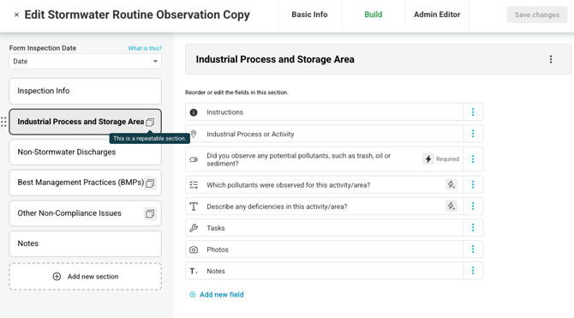
Task: Click camera icon on Photos field
Action: coord(194,250)
